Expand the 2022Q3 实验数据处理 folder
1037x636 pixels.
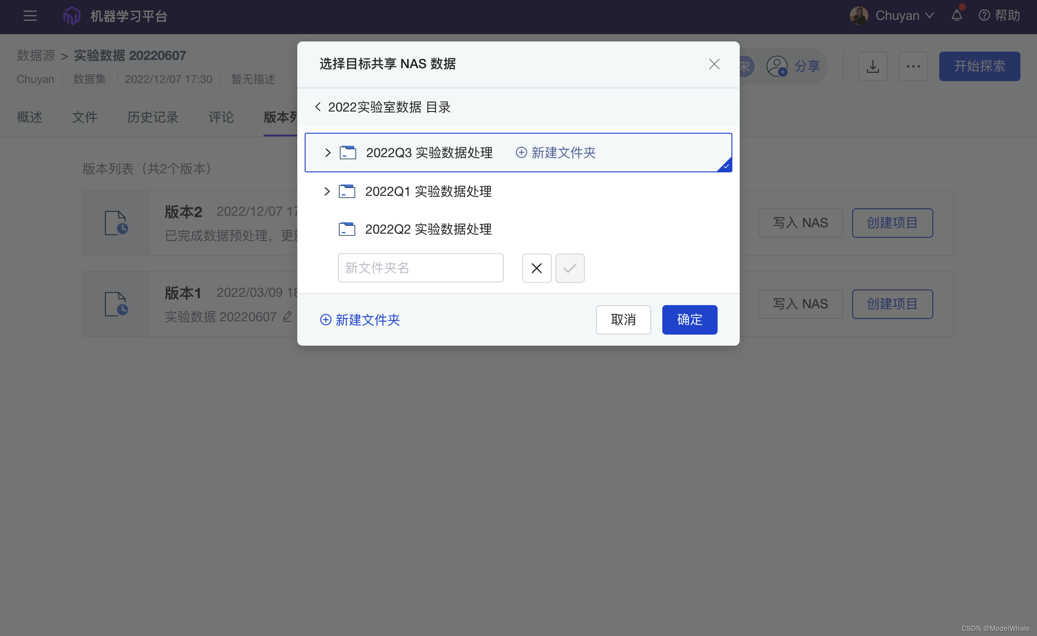(x=328, y=153)
